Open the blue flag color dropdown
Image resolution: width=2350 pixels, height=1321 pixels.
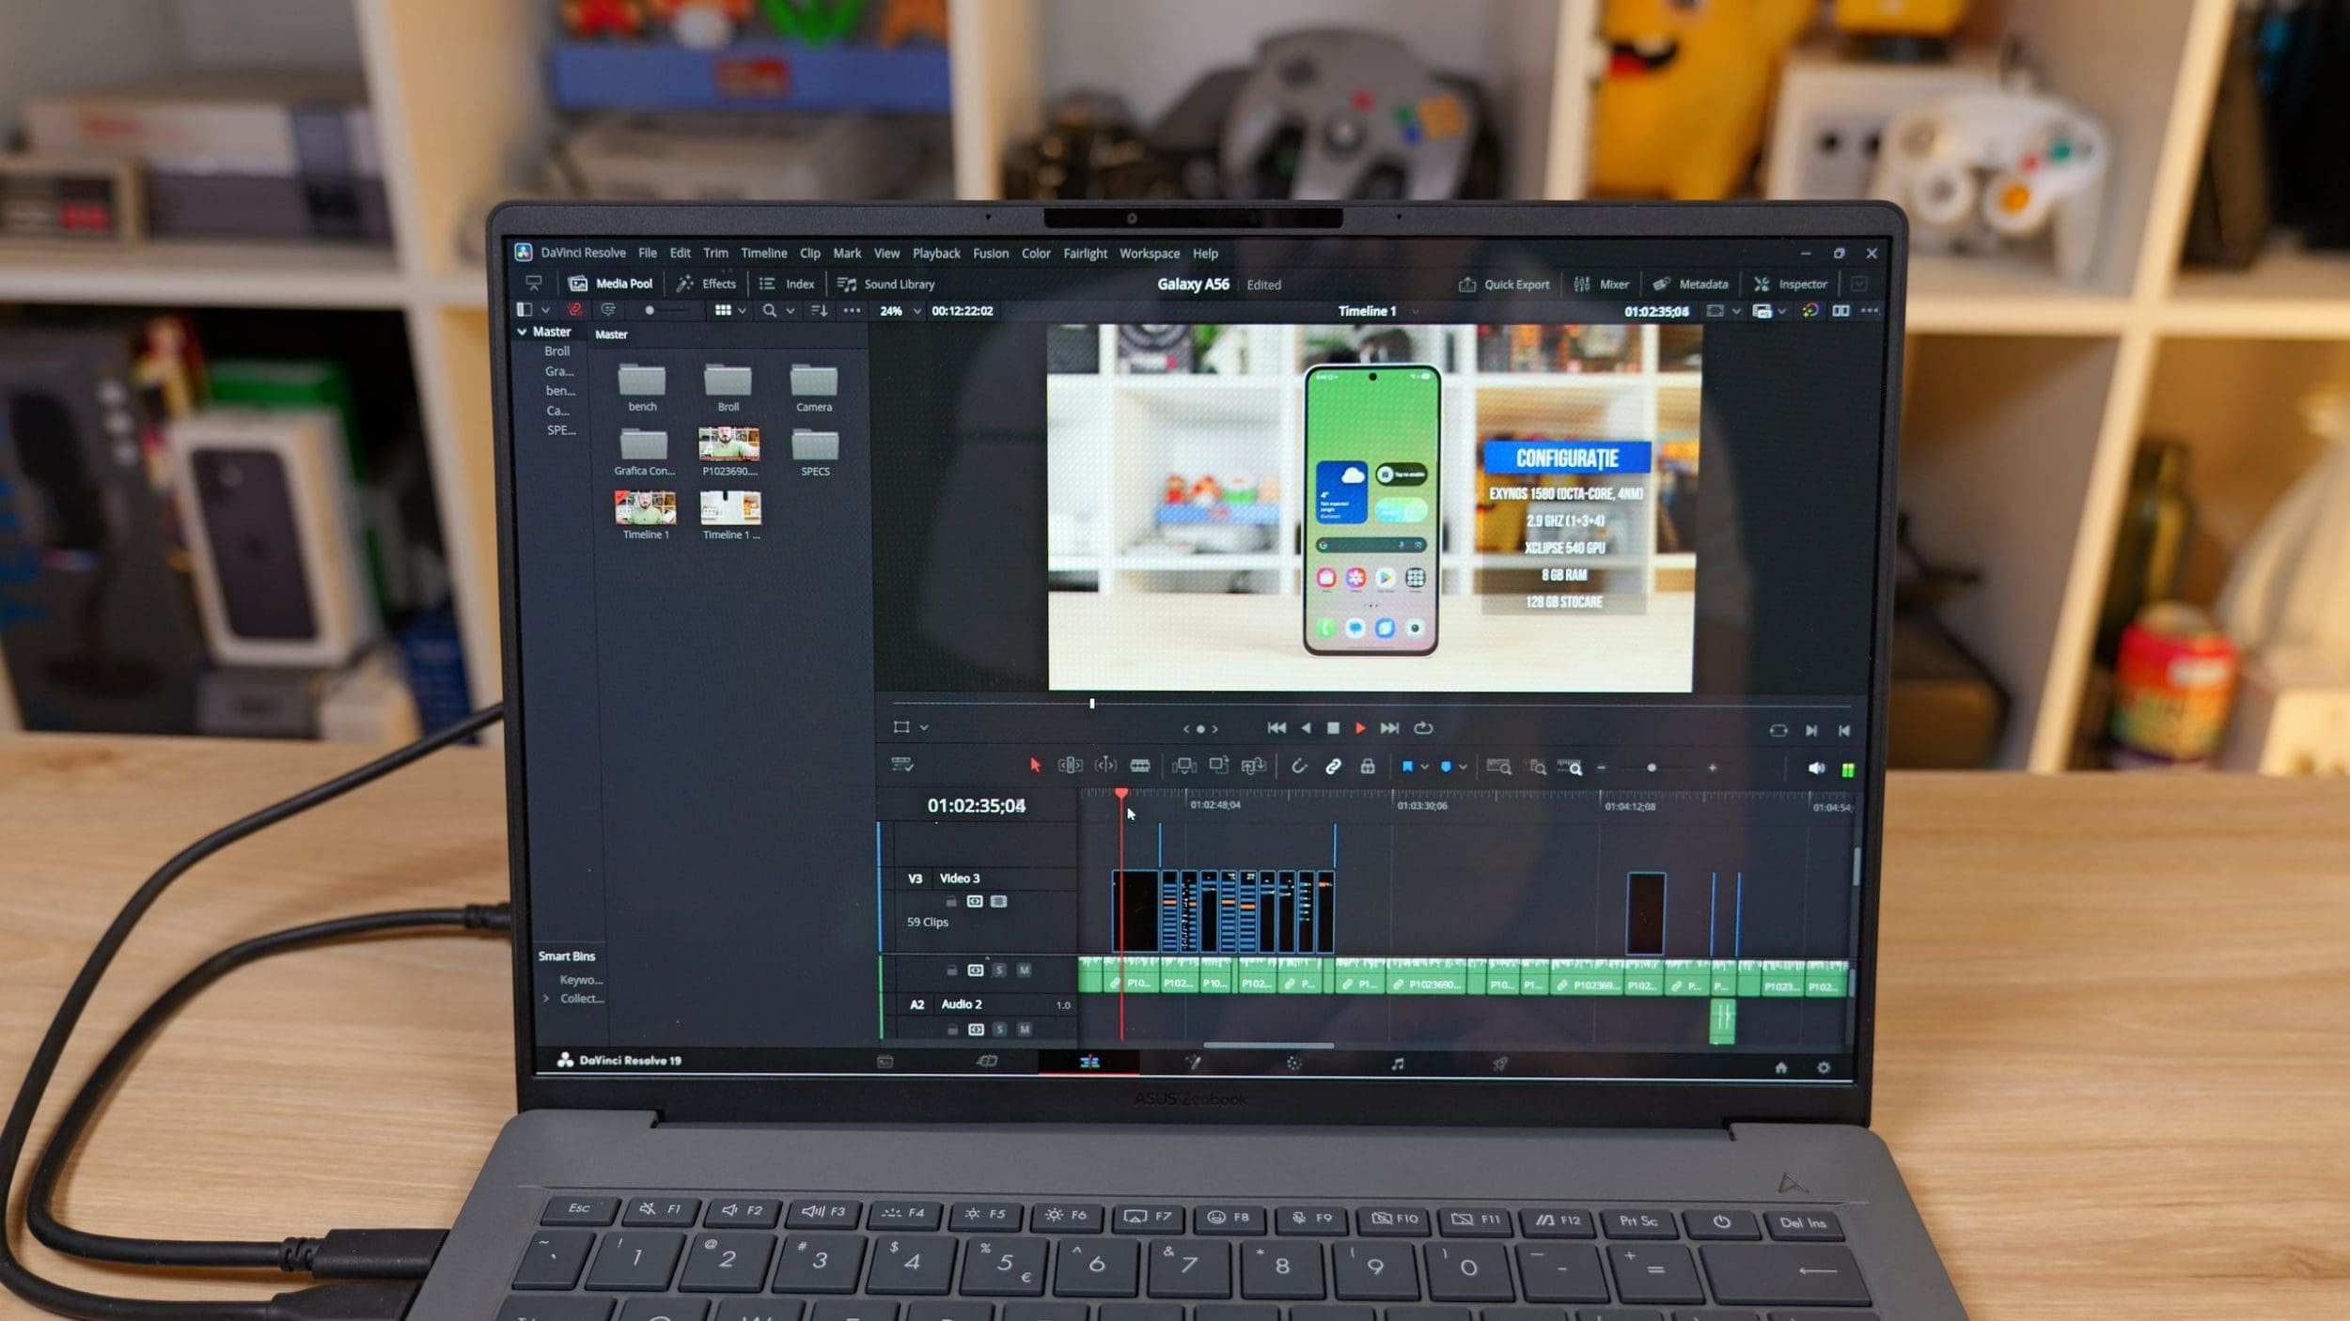[x=1425, y=767]
